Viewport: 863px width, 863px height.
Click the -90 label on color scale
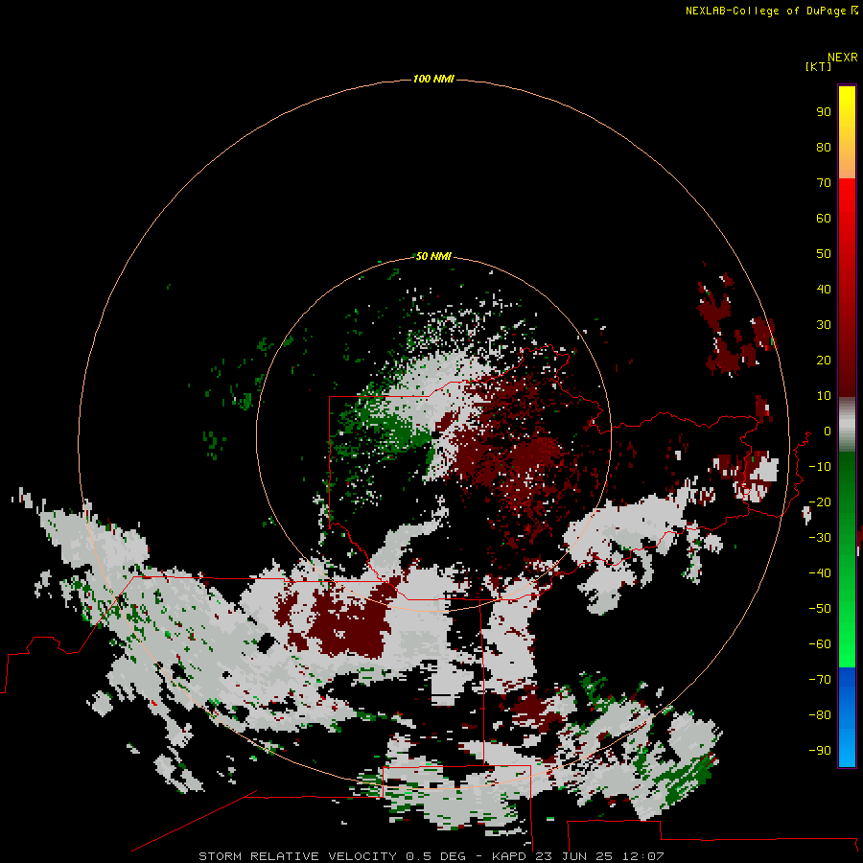coord(820,751)
